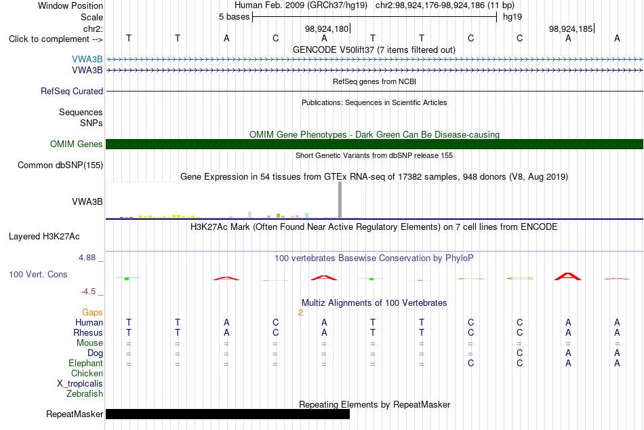This screenshot has width=644, height=430.
Task: Select the Chicken species row label
Action: point(87,373)
